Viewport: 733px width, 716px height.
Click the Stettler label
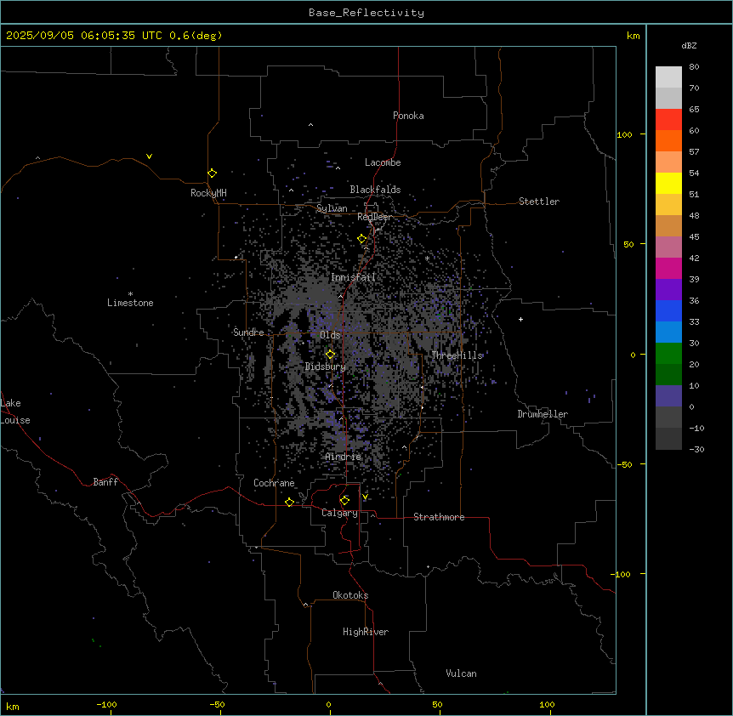coord(539,202)
